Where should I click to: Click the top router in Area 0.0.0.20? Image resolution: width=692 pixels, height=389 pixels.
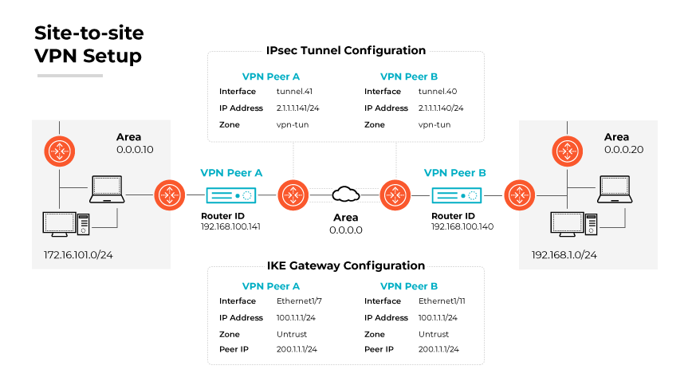coord(567,148)
